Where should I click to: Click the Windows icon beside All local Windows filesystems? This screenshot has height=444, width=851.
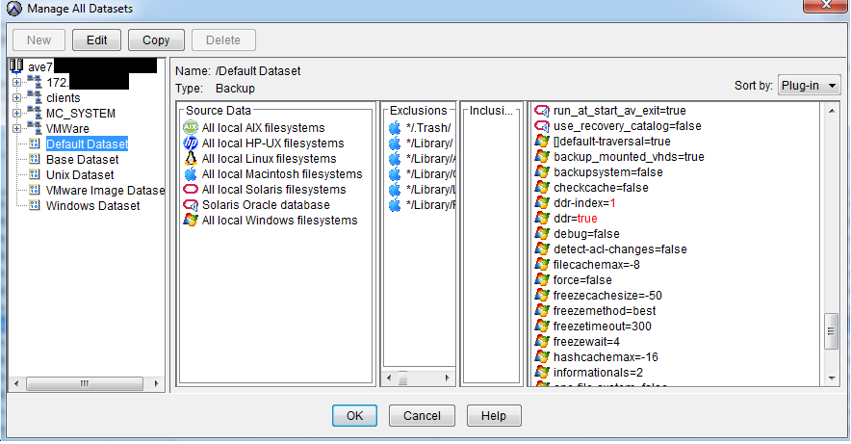pos(191,220)
